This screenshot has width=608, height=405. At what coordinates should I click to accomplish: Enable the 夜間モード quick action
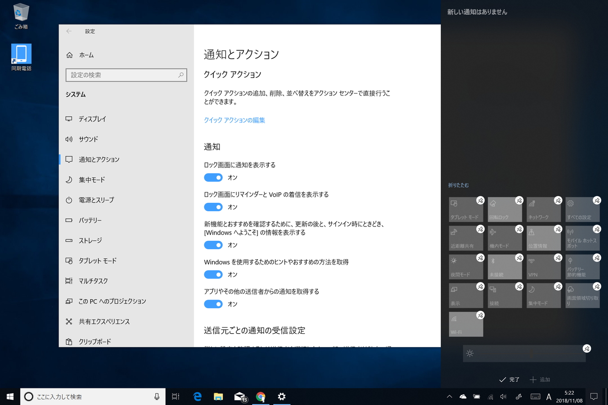466,266
